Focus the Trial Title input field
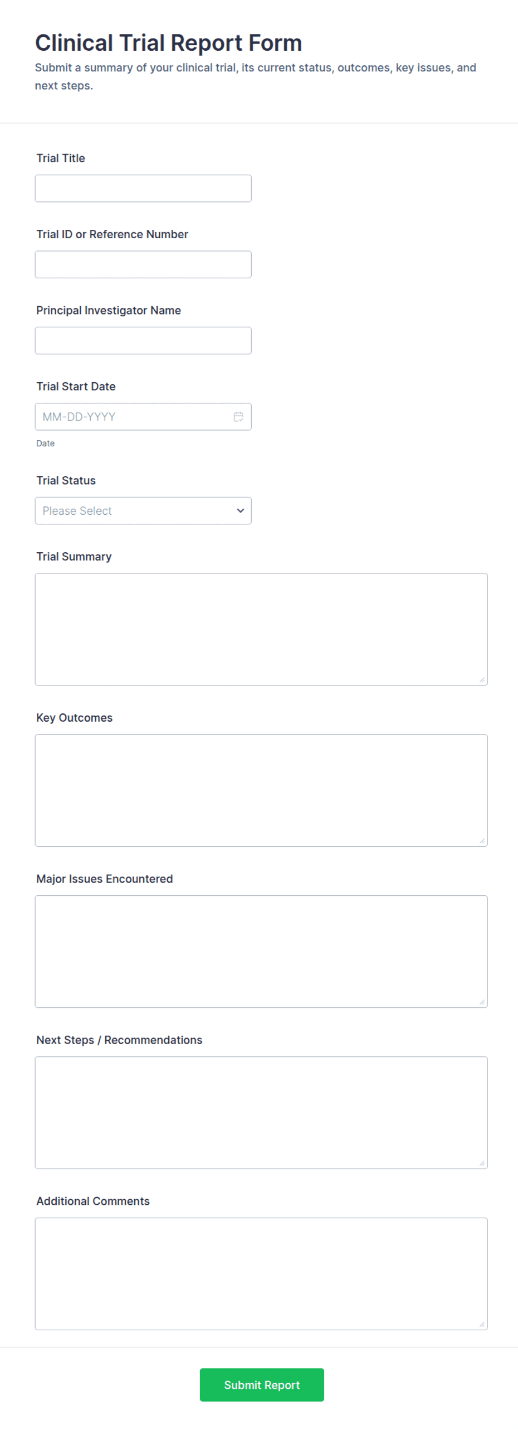Screen dimensions: 518x1429 coord(143,189)
